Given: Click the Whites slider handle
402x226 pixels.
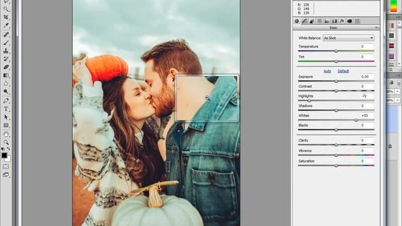Looking at the screenshot, I should [356, 120].
